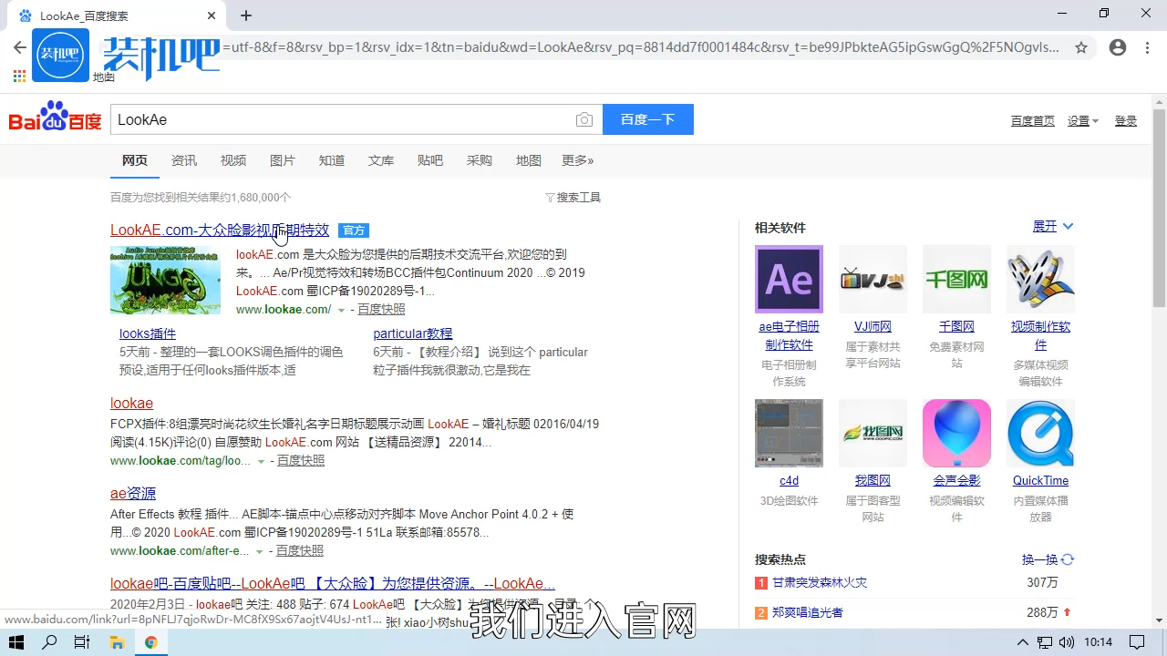1167x656 pixels.
Task: Open image search via camera icon
Action: point(584,119)
